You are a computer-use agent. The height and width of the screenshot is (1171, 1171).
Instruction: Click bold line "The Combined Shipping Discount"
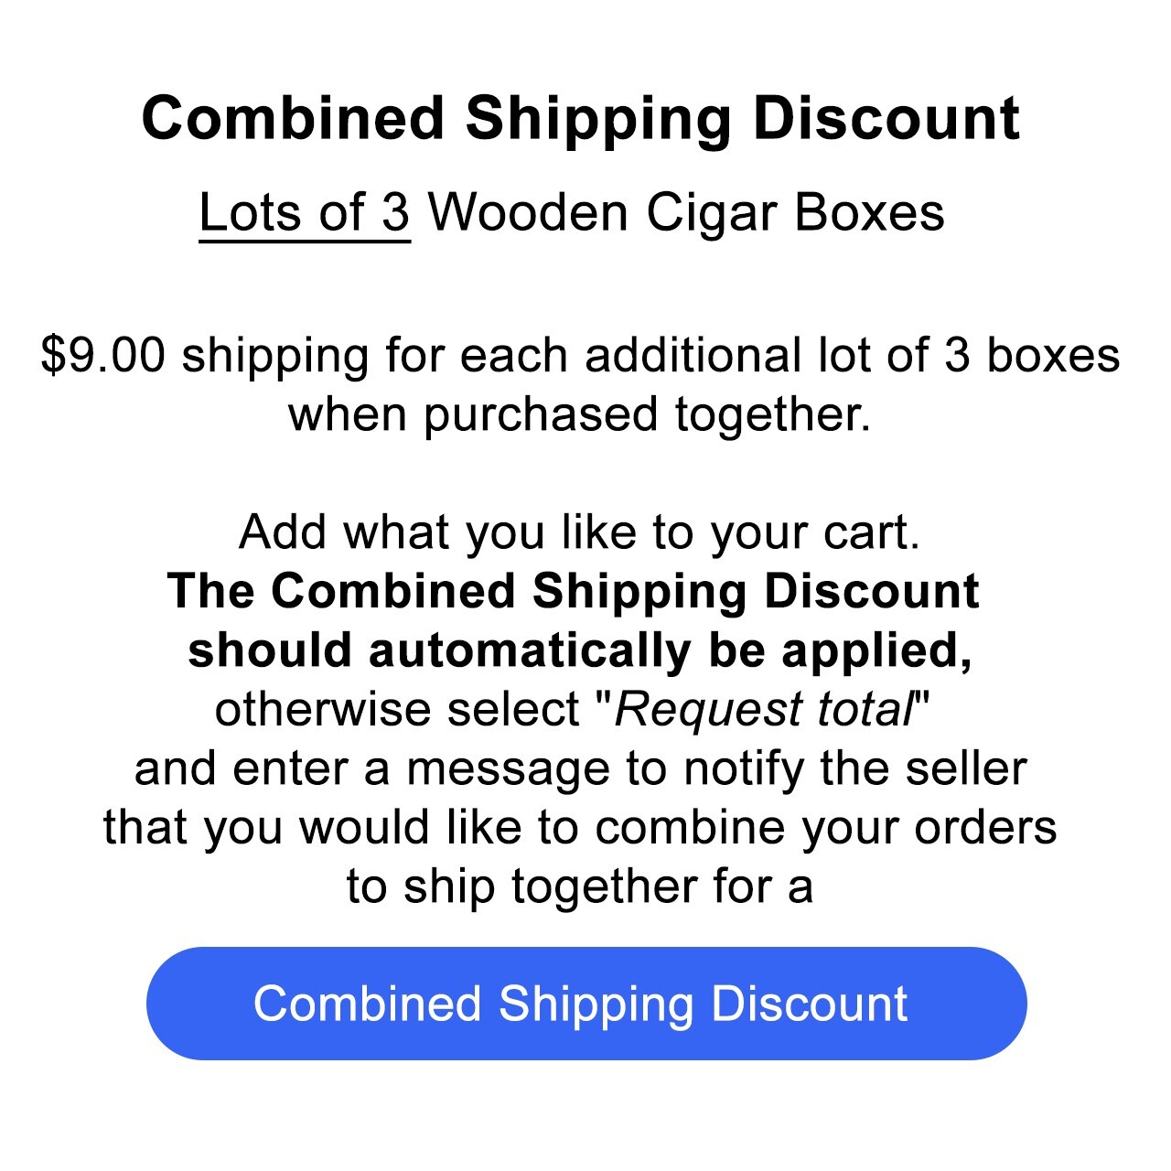point(574,591)
